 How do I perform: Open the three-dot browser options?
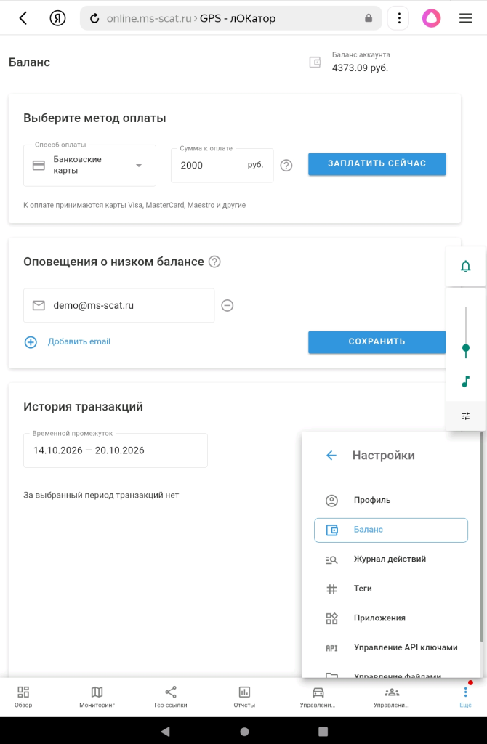(399, 18)
